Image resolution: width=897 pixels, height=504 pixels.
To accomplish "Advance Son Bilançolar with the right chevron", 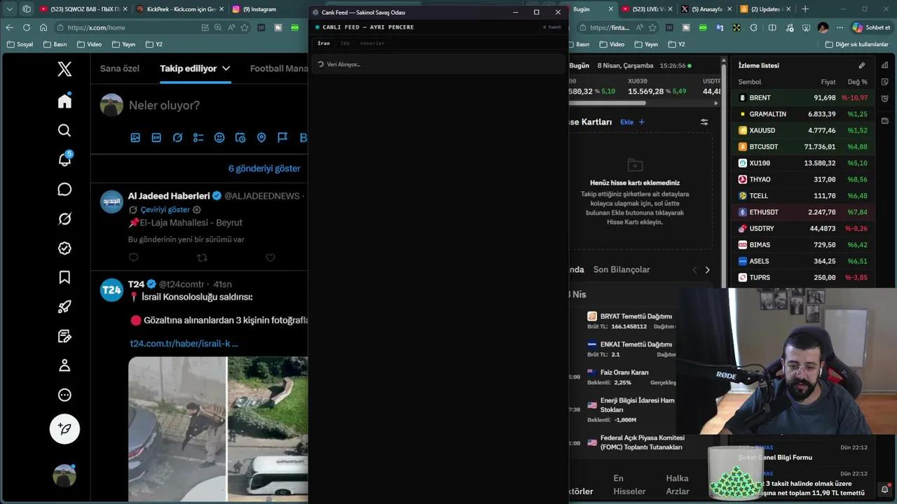I will 707,269.
